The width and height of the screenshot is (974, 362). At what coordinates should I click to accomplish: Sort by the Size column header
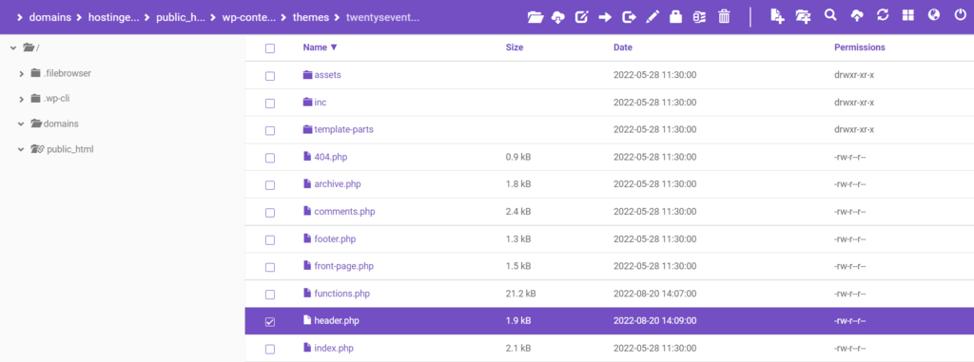[515, 48]
